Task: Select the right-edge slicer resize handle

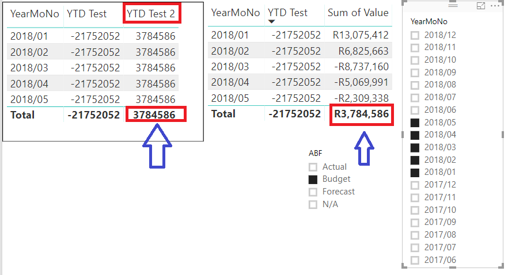Action: click(502, 134)
